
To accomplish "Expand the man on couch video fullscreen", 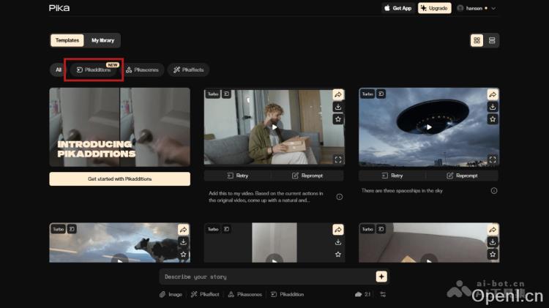I will [338, 159].
